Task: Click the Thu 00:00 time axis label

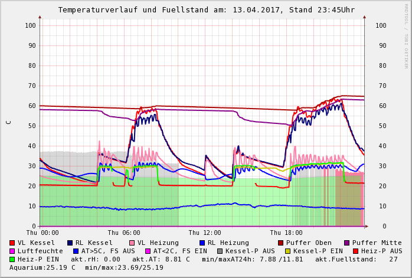Action: (42, 233)
